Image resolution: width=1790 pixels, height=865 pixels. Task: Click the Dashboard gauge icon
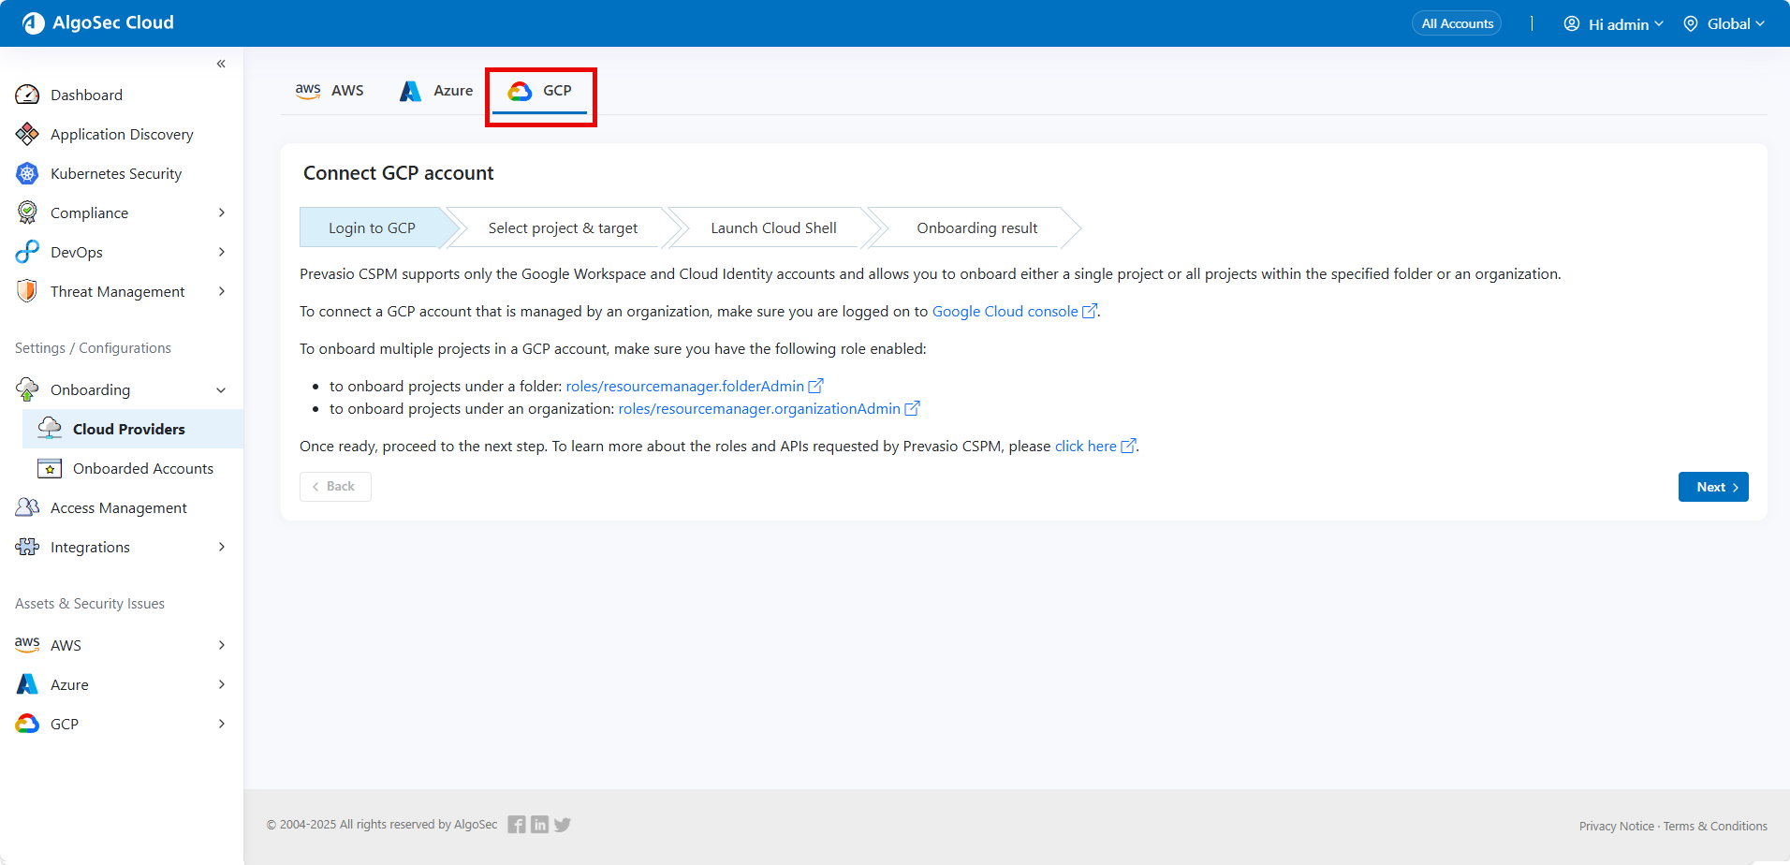pyautogui.click(x=27, y=95)
